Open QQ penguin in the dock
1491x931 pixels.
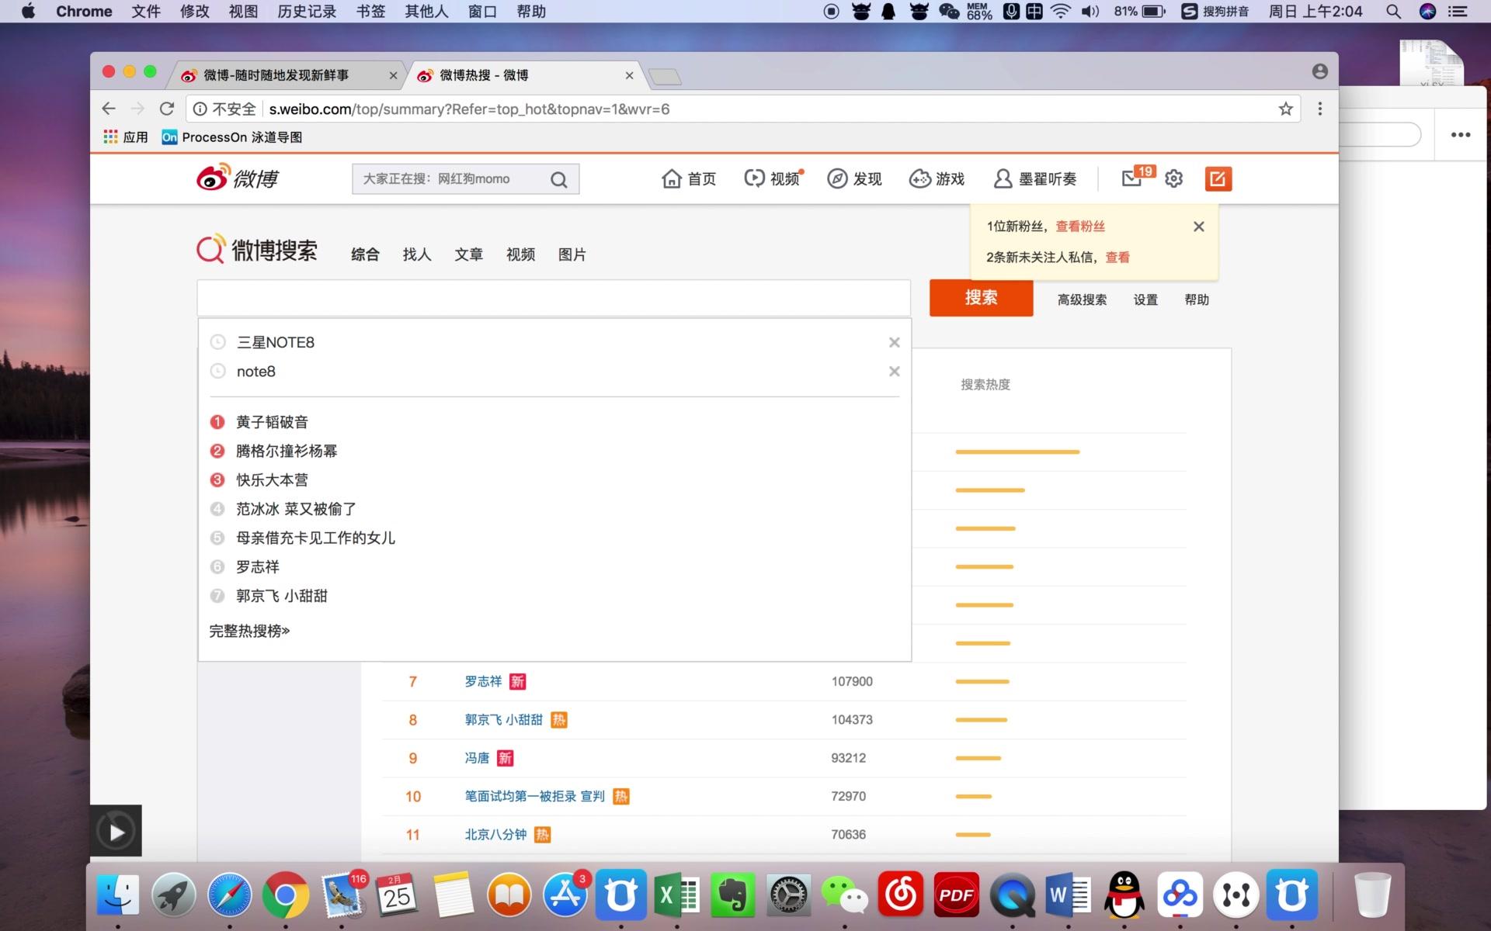[x=1124, y=895]
